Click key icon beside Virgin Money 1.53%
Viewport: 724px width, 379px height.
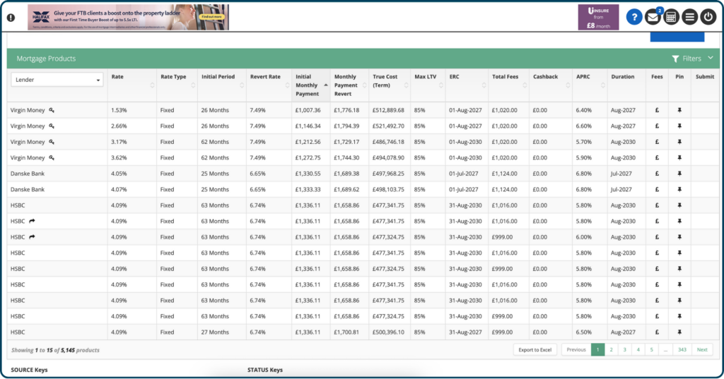pyautogui.click(x=52, y=110)
